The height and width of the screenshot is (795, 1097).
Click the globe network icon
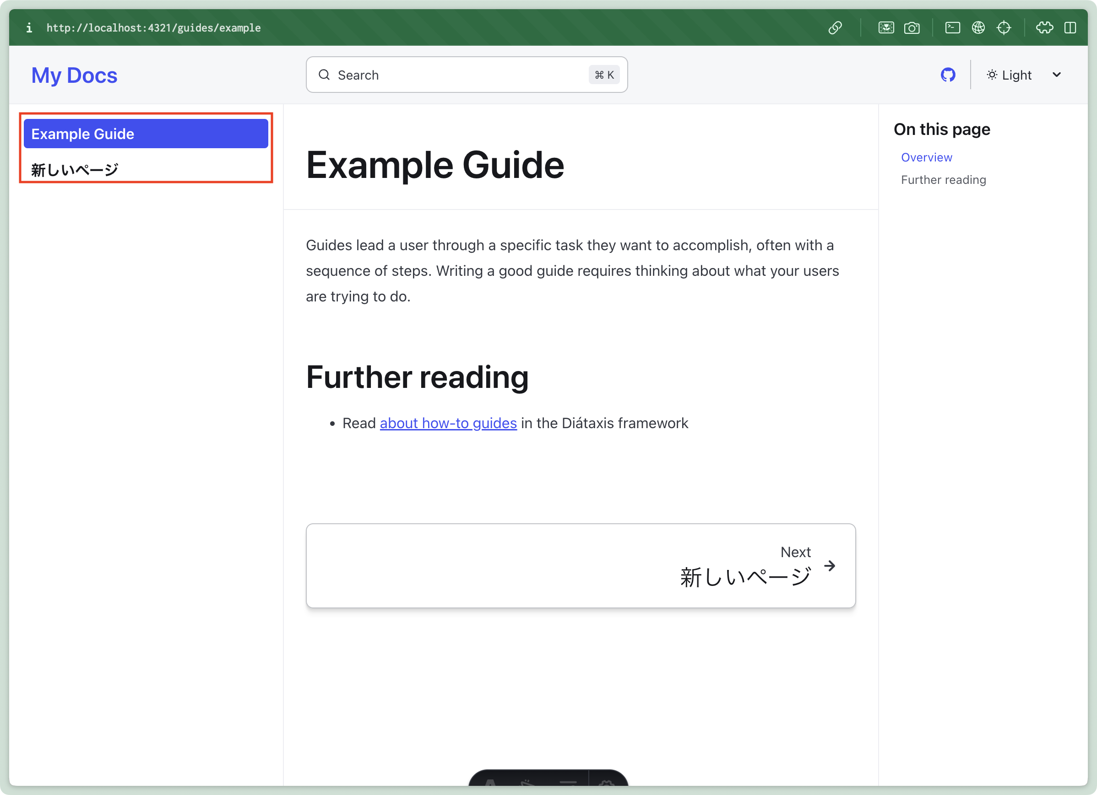click(x=978, y=27)
